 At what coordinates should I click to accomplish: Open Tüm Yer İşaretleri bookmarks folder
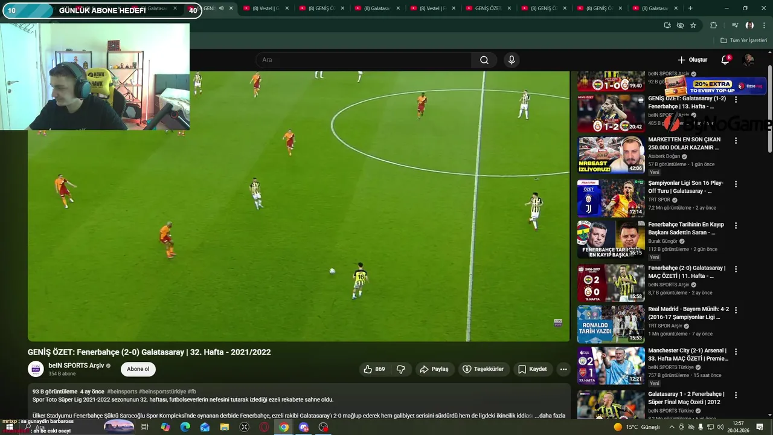point(743,40)
